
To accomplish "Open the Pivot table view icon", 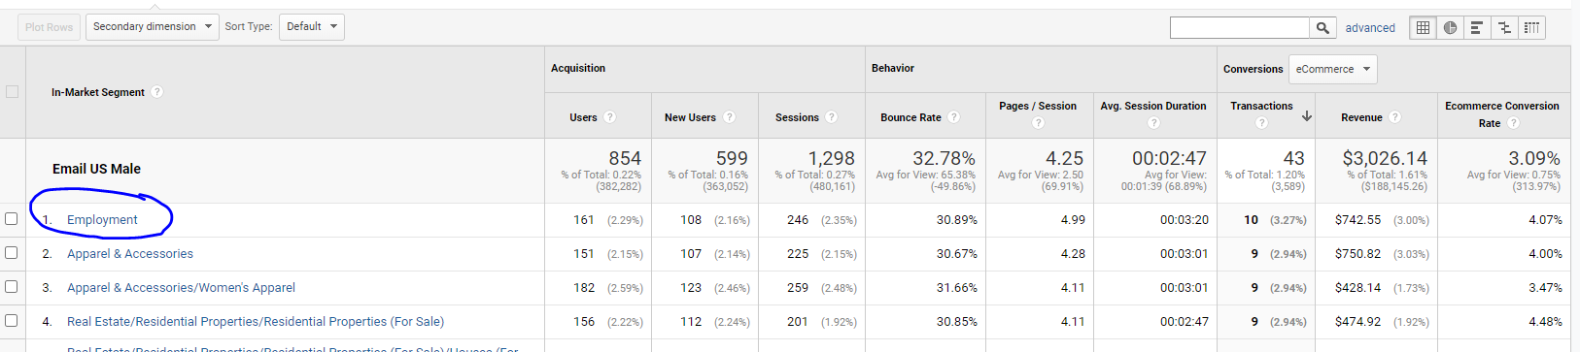I will tap(1531, 28).
